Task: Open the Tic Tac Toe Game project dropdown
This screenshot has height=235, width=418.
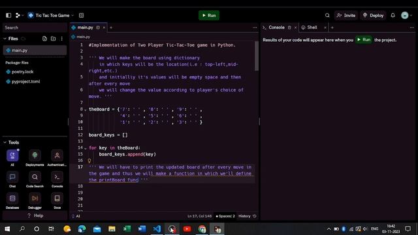Action: coord(51,16)
